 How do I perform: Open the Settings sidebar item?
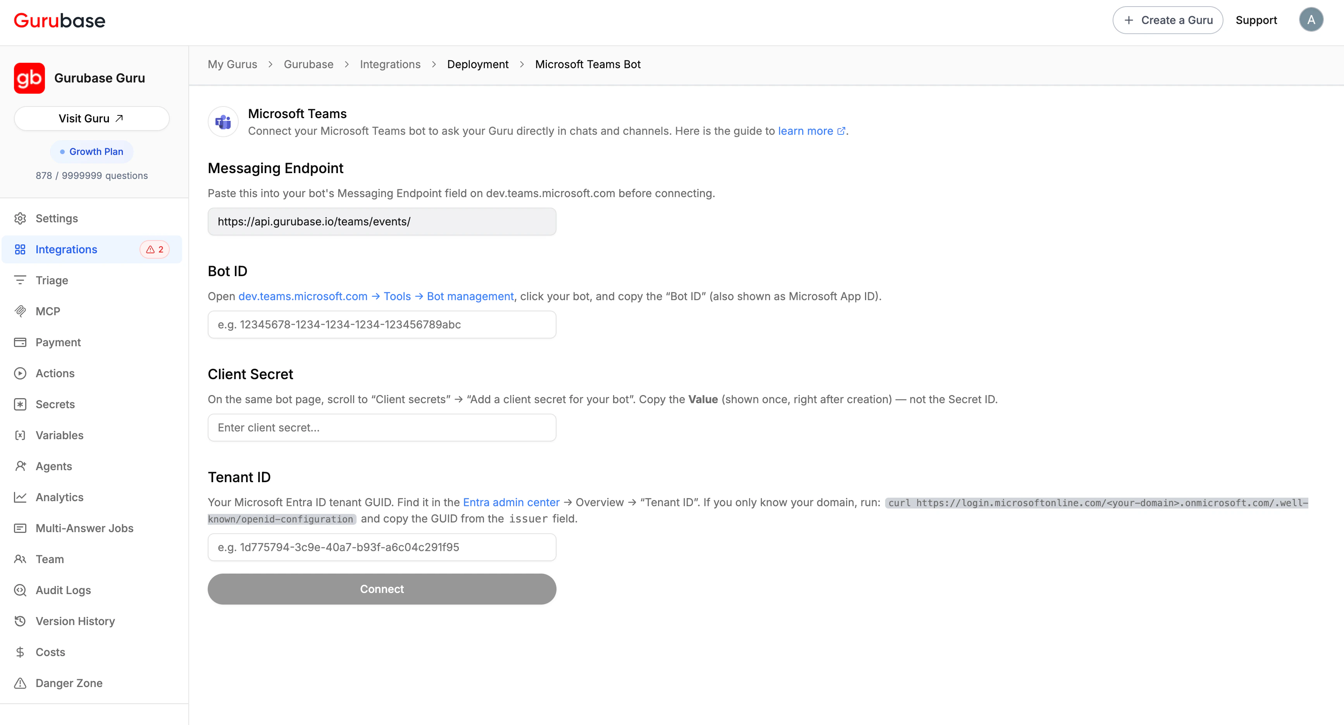point(92,218)
